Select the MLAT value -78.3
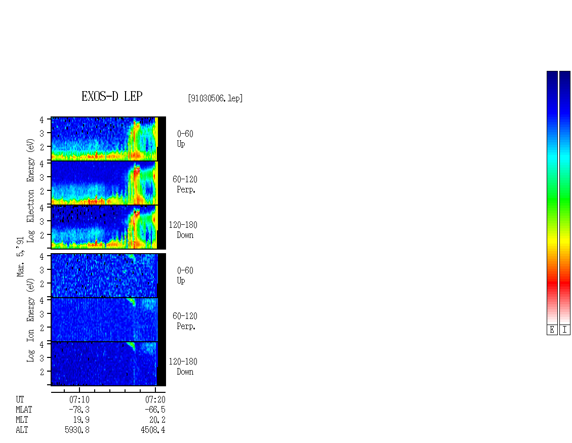The height and width of the screenshot is (443, 572). (x=79, y=410)
